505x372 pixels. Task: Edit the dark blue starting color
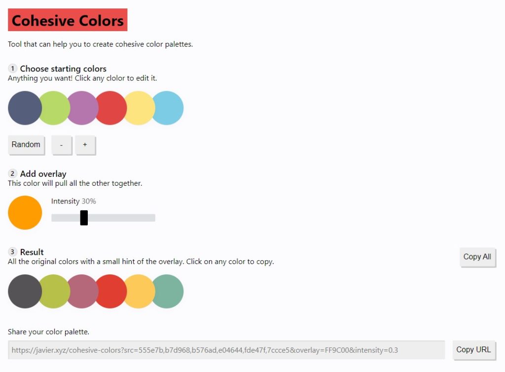(24, 107)
